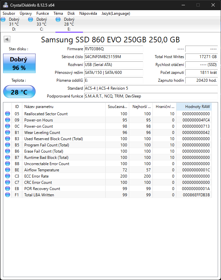Screen dimensions: 221x280
Task: Select the Airflow Temperature parameter name
Action: 42,170
